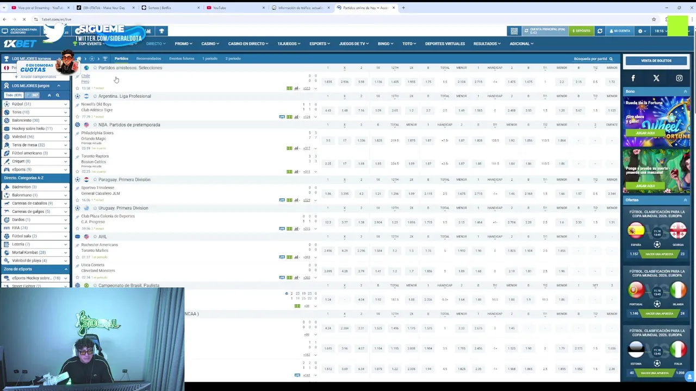Click Jugar Aquí on the Rueda de la Fortuna banner
Image resolution: width=696 pixels, height=391 pixels.
pos(645,133)
